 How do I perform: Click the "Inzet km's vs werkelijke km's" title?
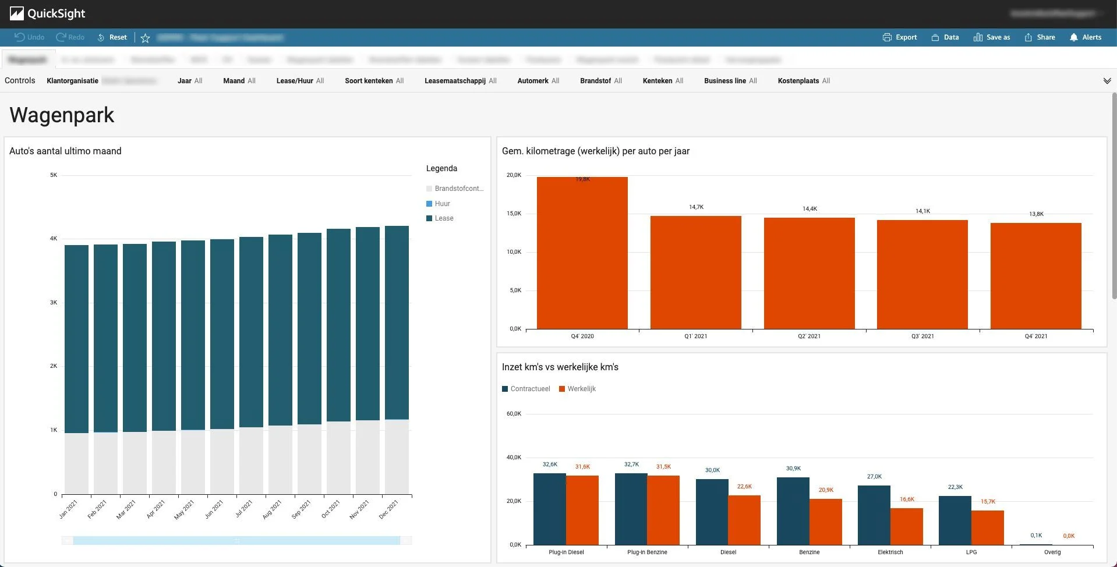(560, 367)
